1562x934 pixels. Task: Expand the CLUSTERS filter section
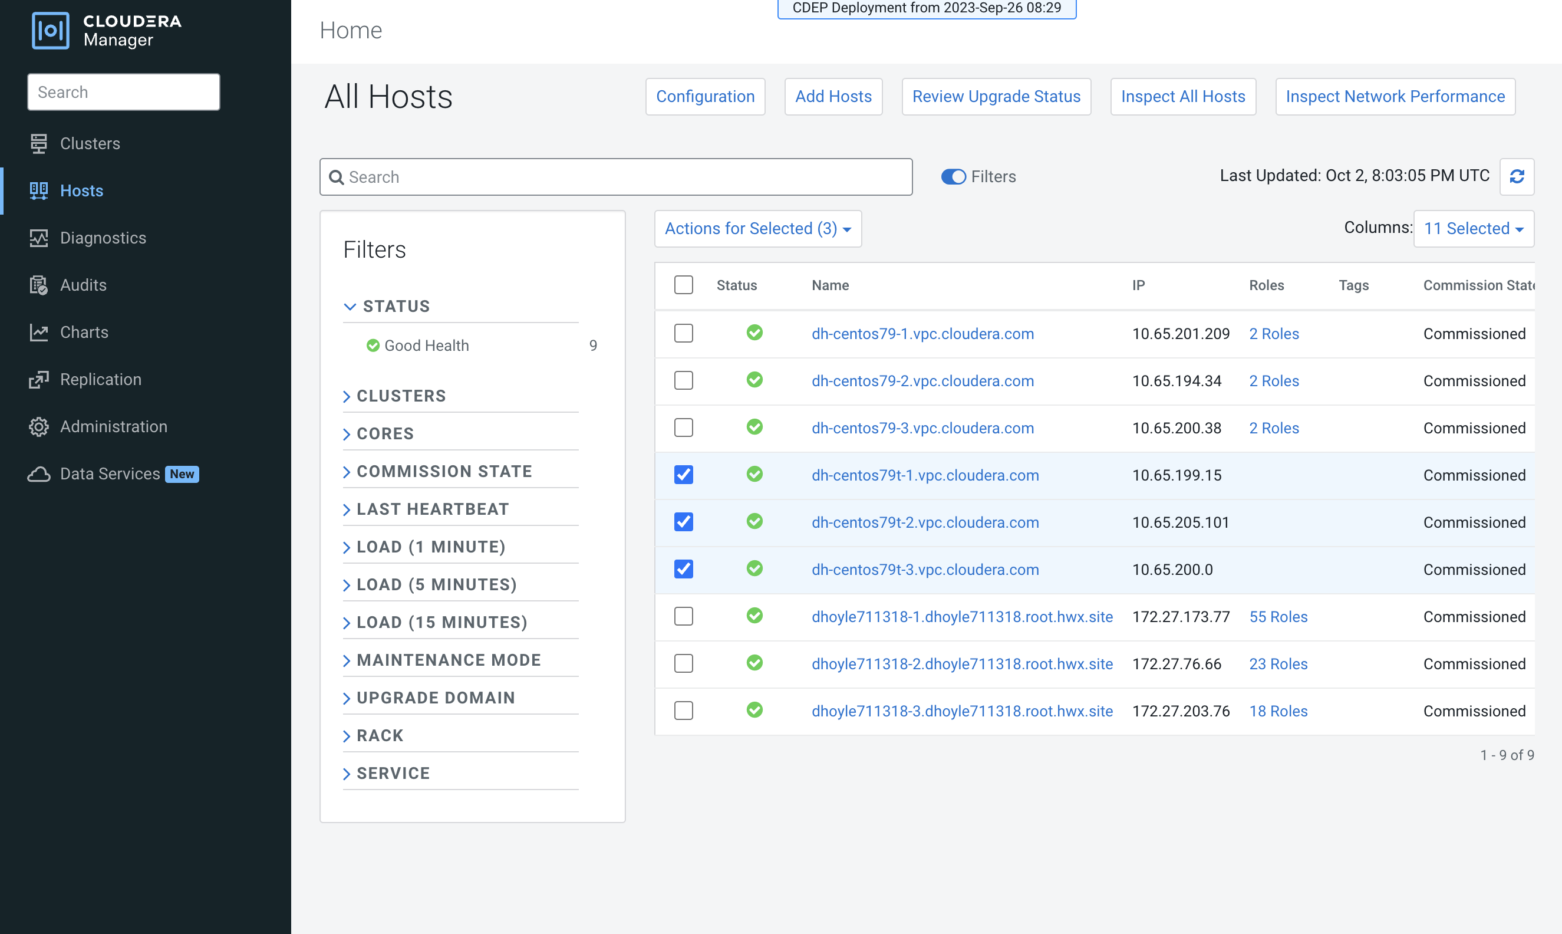[401, 396]
